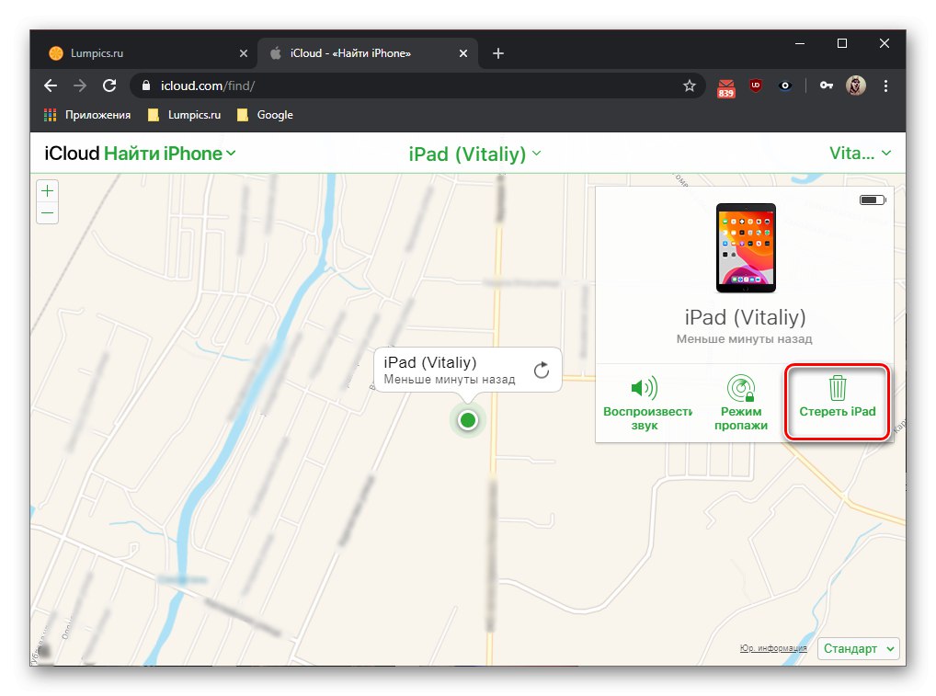Go forward in browser history
Viewport: 936px width, 696px height.
pyautogui.click(x=79, y=86)
